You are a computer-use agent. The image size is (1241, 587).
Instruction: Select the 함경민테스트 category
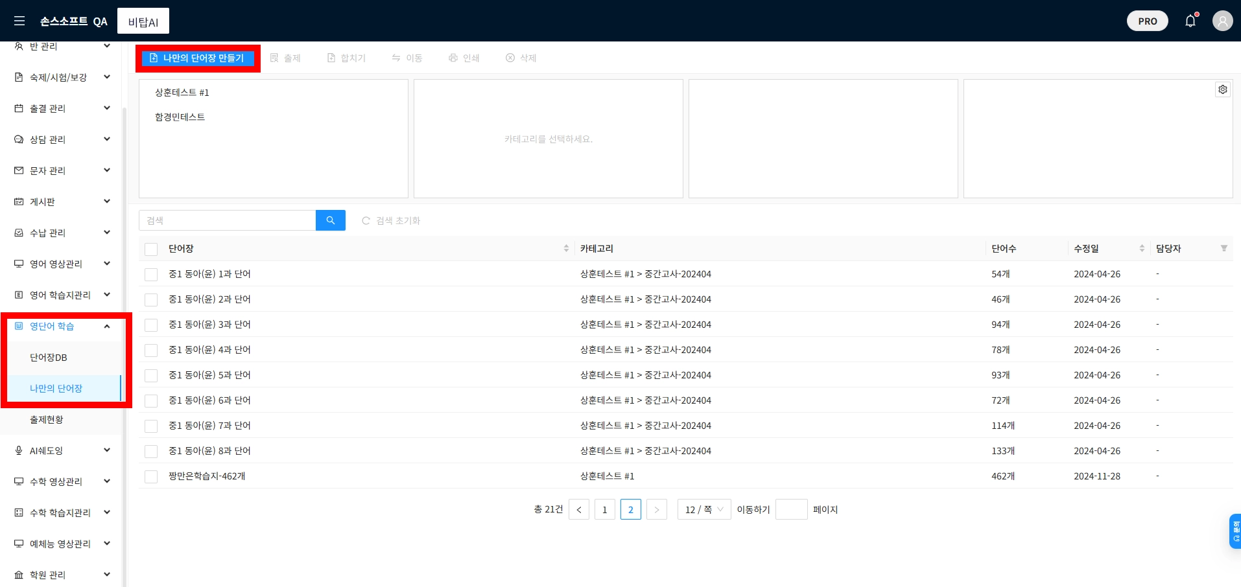(180, 117)
